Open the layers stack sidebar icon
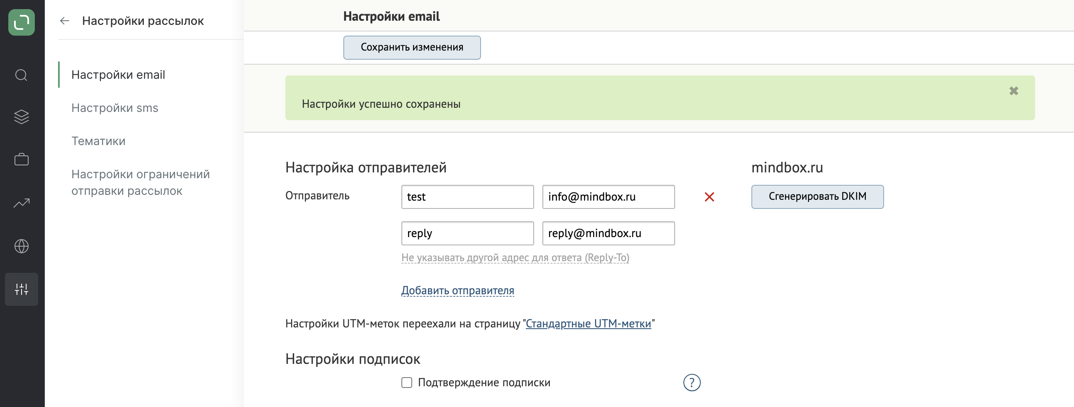Image resolution: width=1074 pixels, height=407 pixels. (21, 117)
